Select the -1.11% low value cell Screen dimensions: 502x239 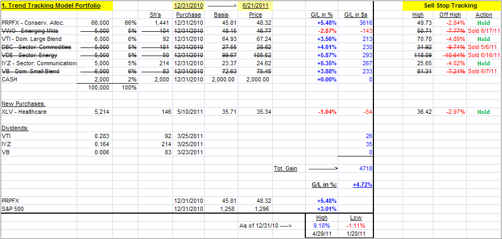(x=356, y=226)
